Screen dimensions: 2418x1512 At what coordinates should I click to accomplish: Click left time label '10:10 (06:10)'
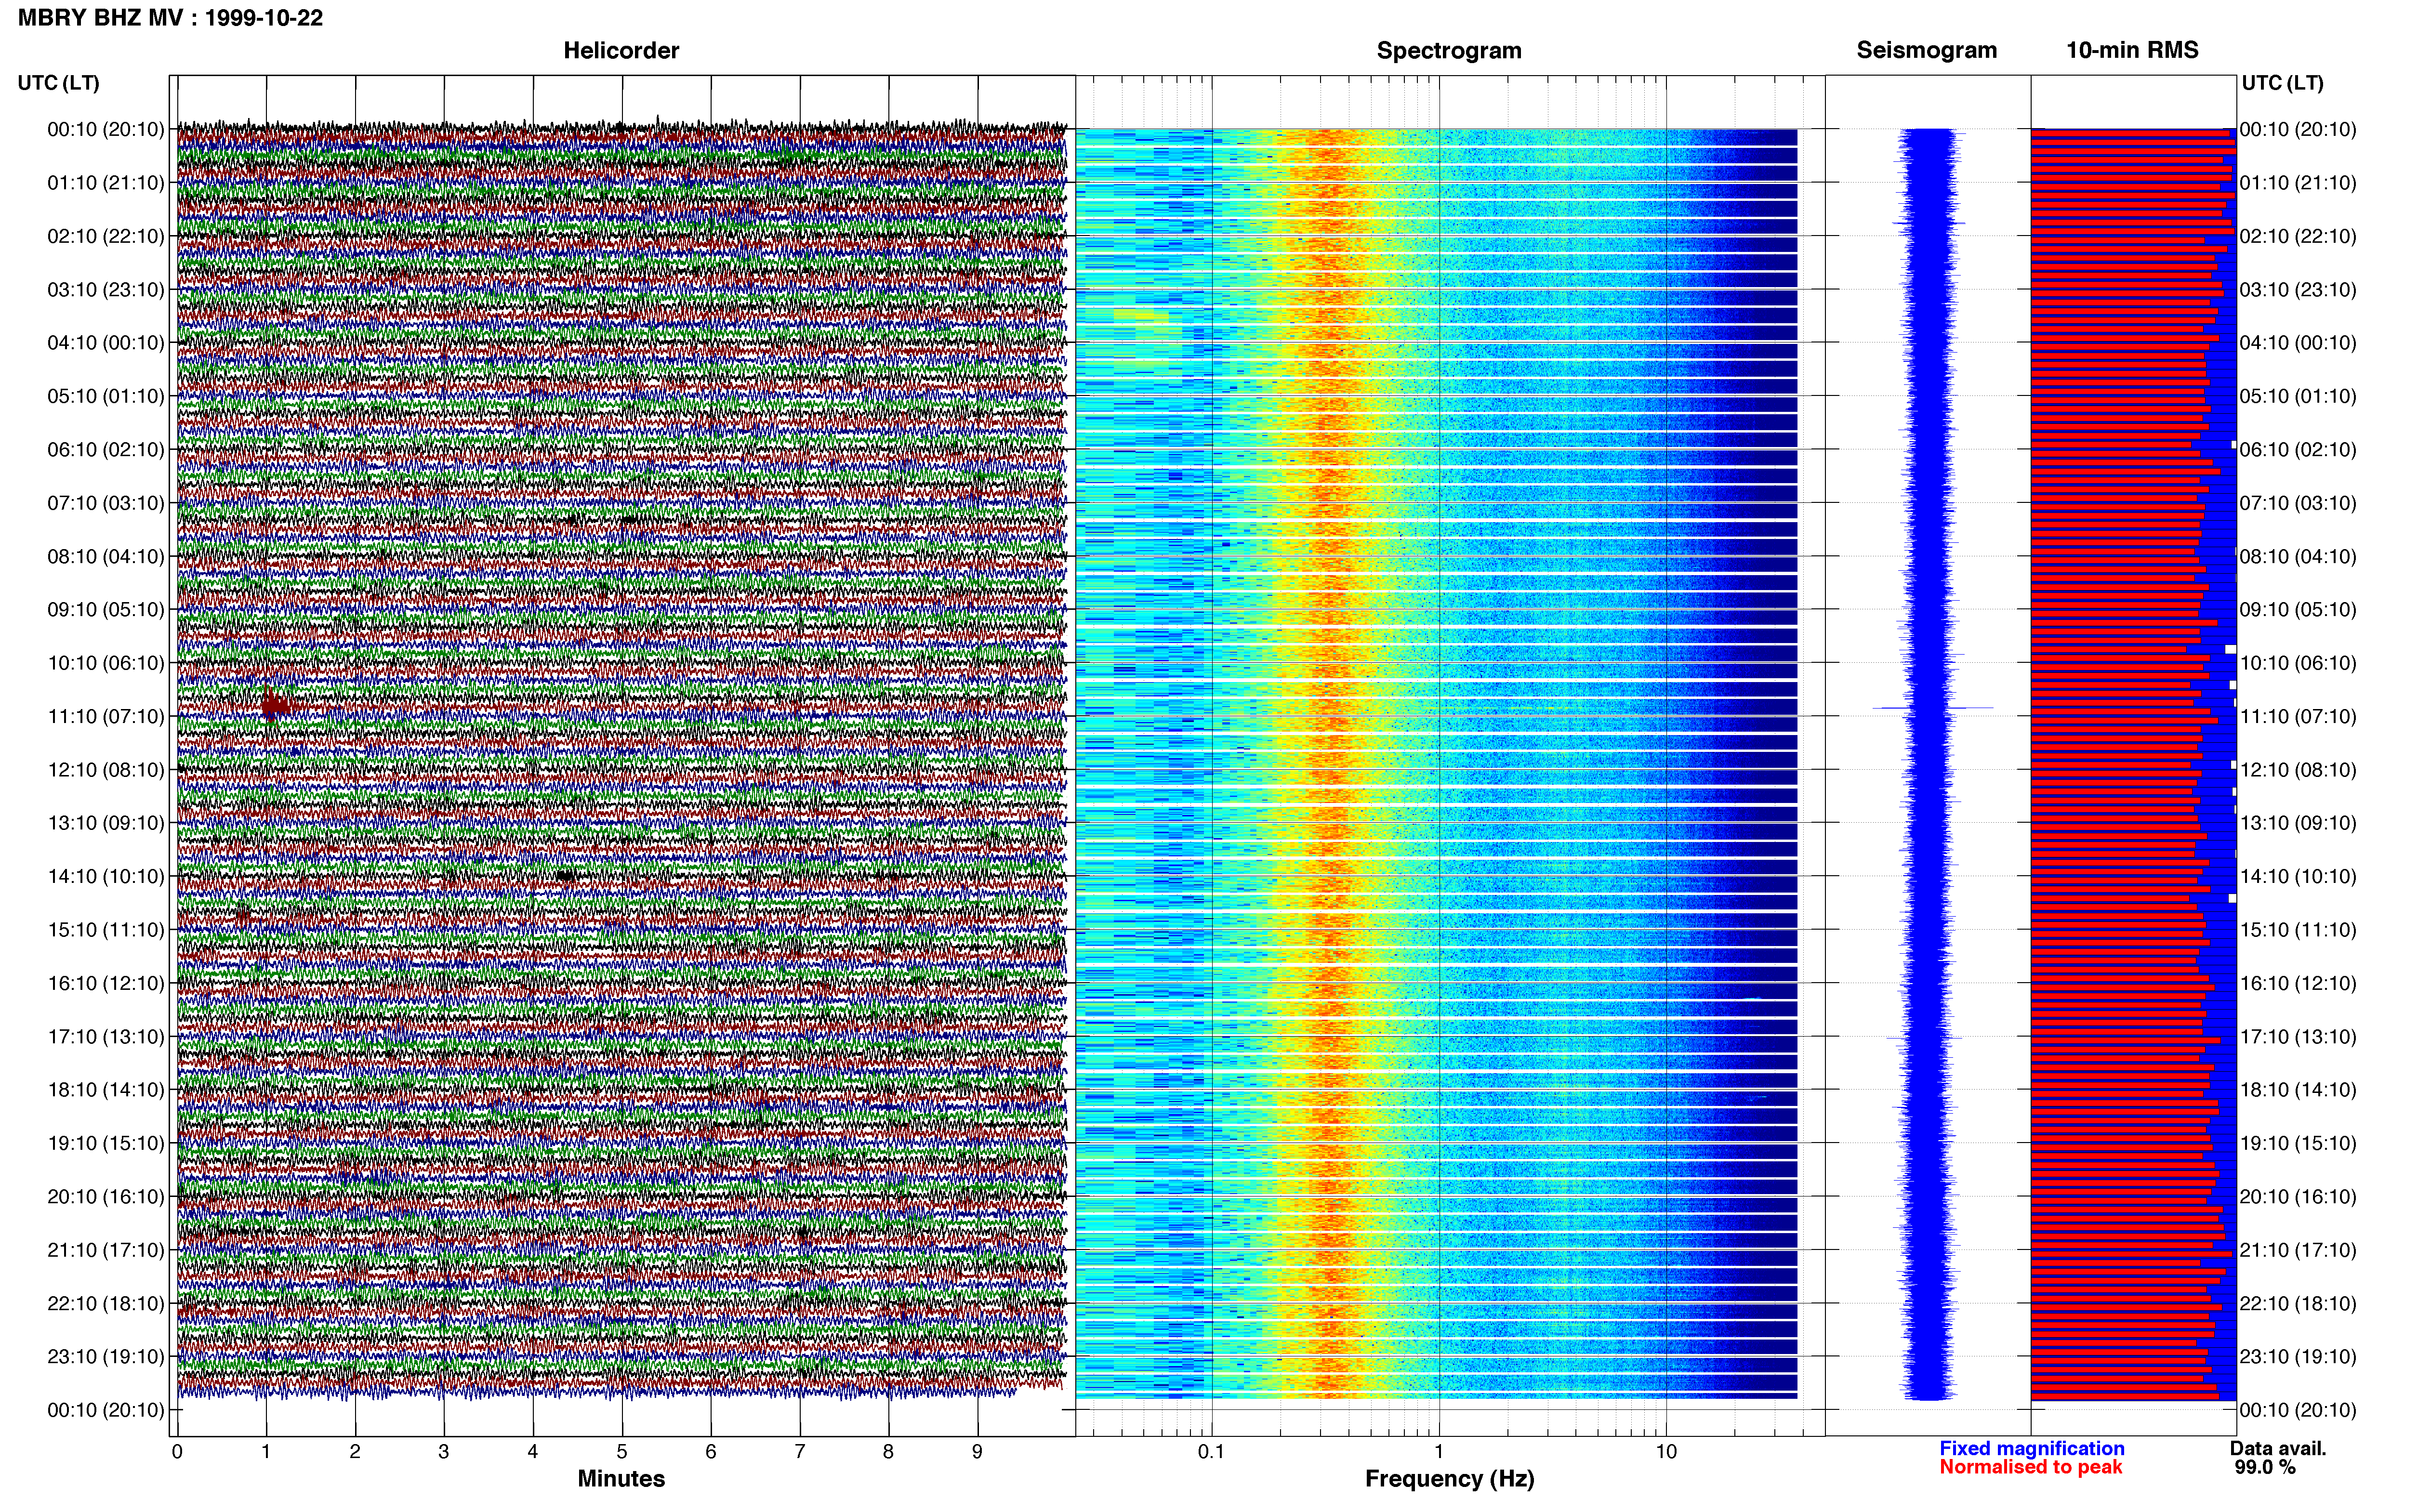pyautogui.click(x=106, y=663)
